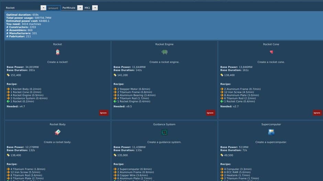Click the orange arrow by 4 Titanium Frame
The width and height of the screenshot is (323, 181).
point(8,169)
